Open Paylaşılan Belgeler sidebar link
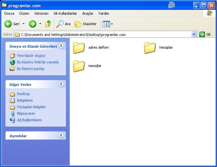The height and width of the screenshot is (167, 217). point(31,107)
